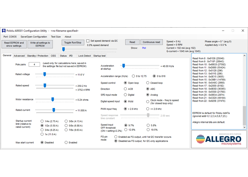Click the Pololu app icon in title bar
Viewport: 248px width, 177px height.
[x=4, y=31]
